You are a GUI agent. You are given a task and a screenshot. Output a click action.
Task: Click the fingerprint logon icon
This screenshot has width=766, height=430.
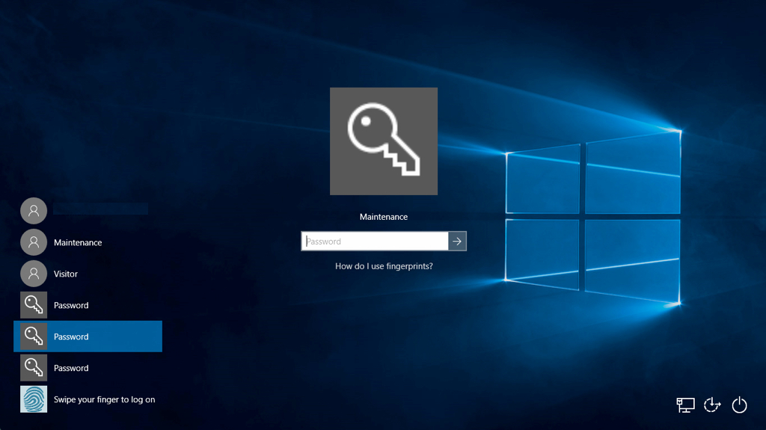(x=34, y=399)
